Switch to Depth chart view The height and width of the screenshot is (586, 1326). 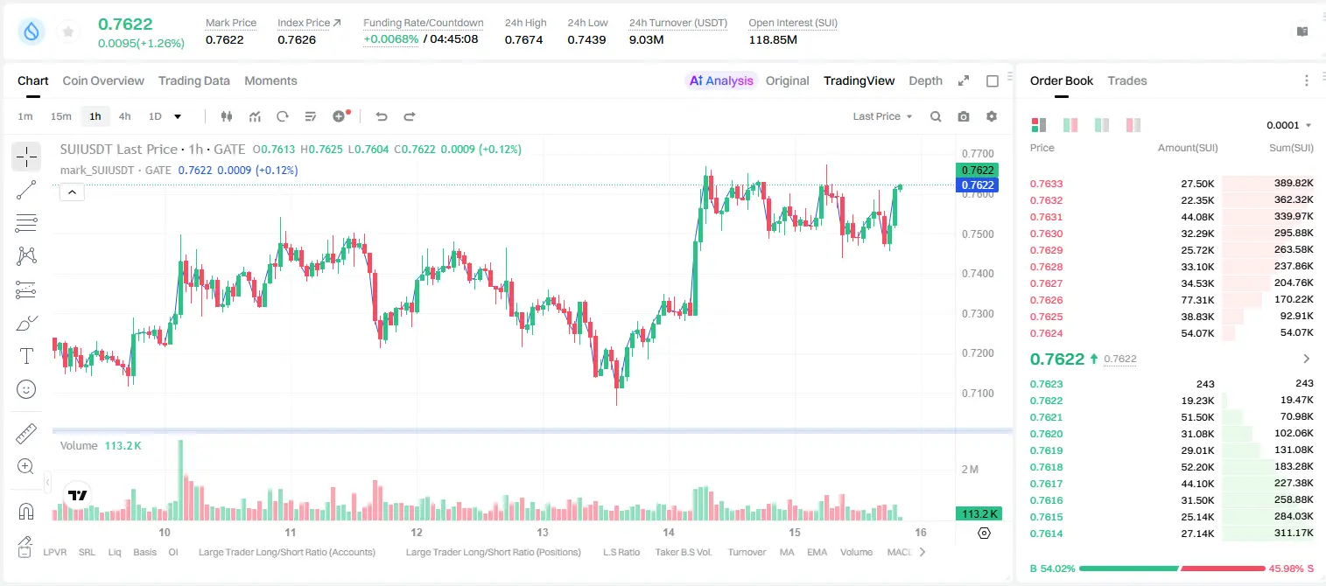pyautogui.click(x=925, y=80)
